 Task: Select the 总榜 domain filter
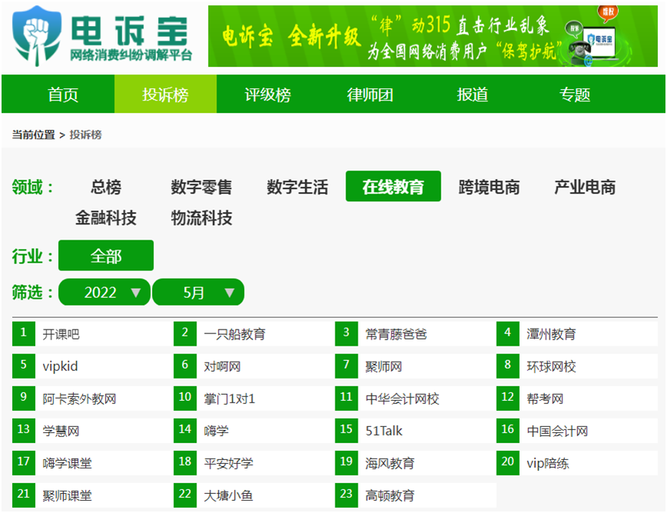point(106,187)
